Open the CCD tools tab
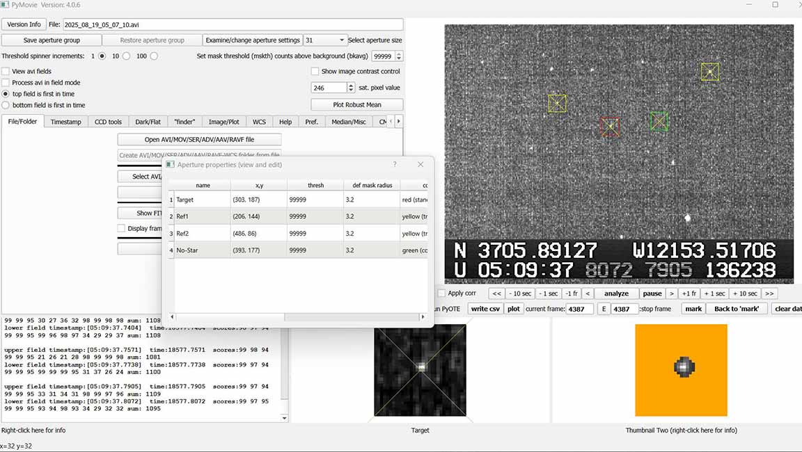Image resolution: width=802 pixels, height=452 pixels. click(x=108, y=122)
